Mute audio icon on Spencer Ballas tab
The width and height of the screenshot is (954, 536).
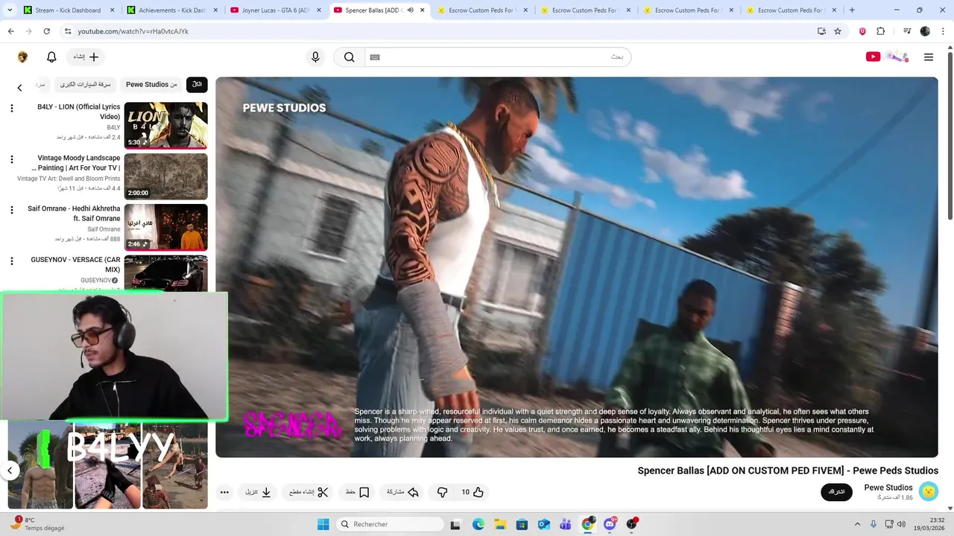pyautogui.click(x=410, y=10)
